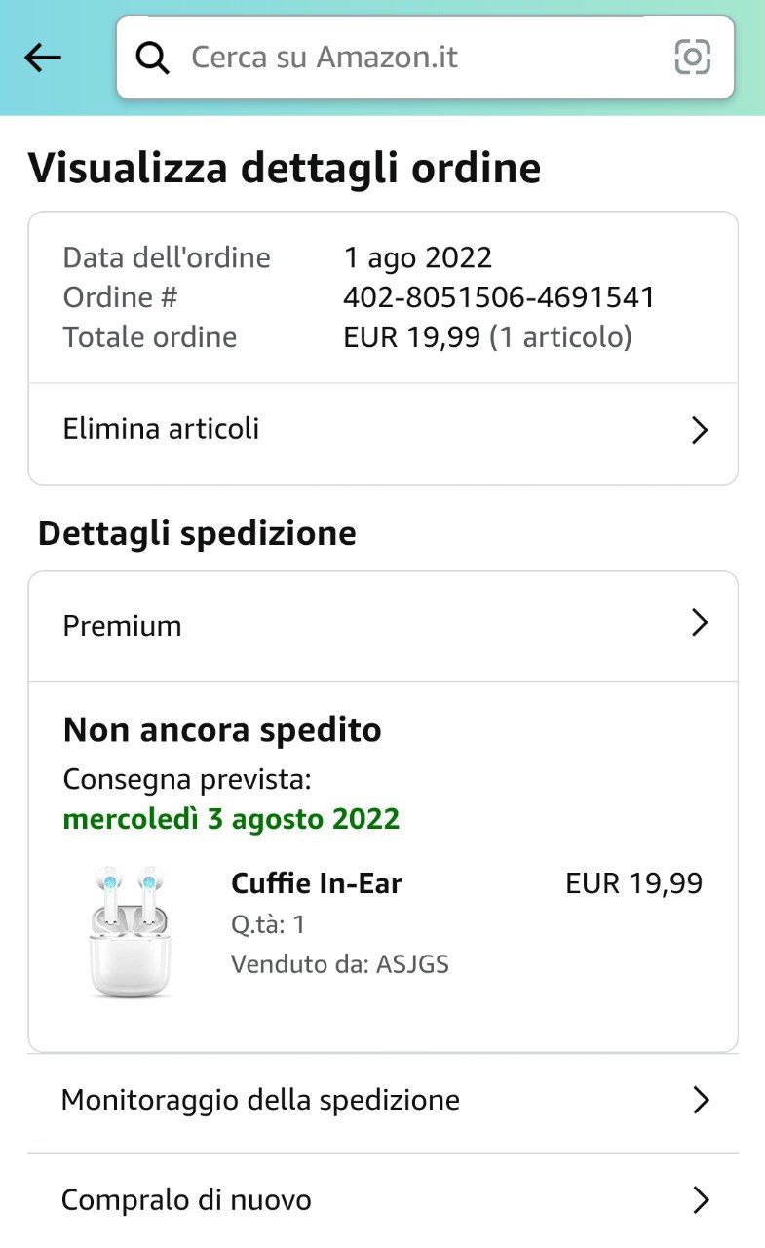
Task: Open the Elimina articoli option
Action: [162, 429]
